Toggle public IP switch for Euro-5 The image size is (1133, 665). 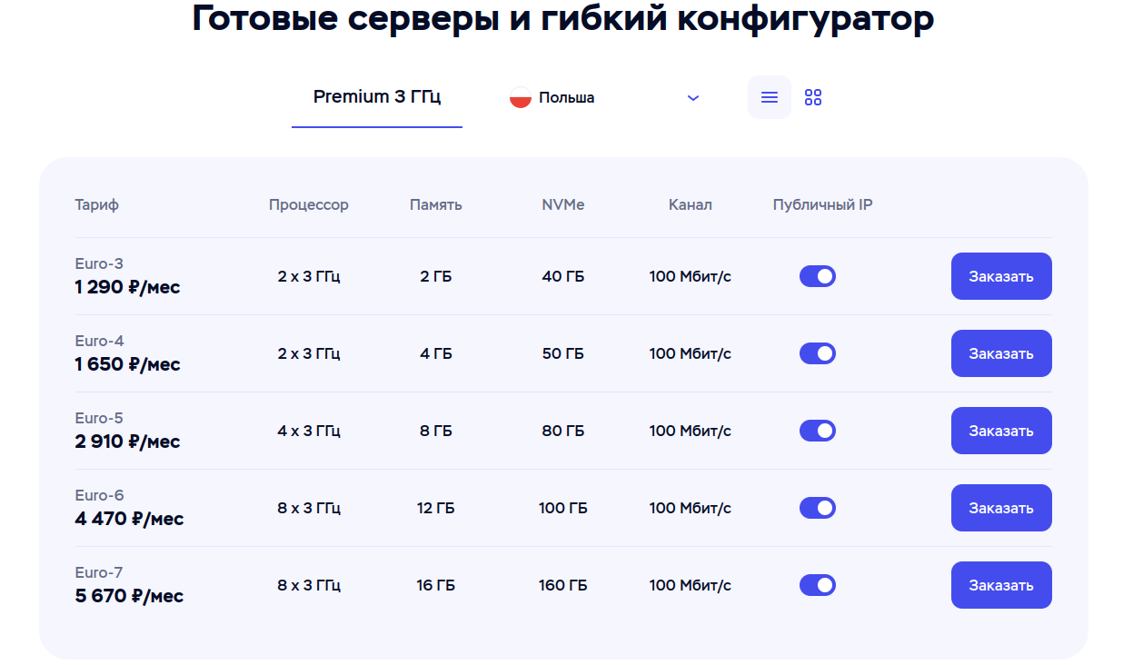point(818,431)
